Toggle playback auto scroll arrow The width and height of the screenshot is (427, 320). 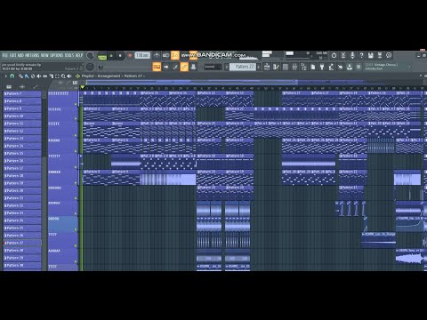[166, 67]
